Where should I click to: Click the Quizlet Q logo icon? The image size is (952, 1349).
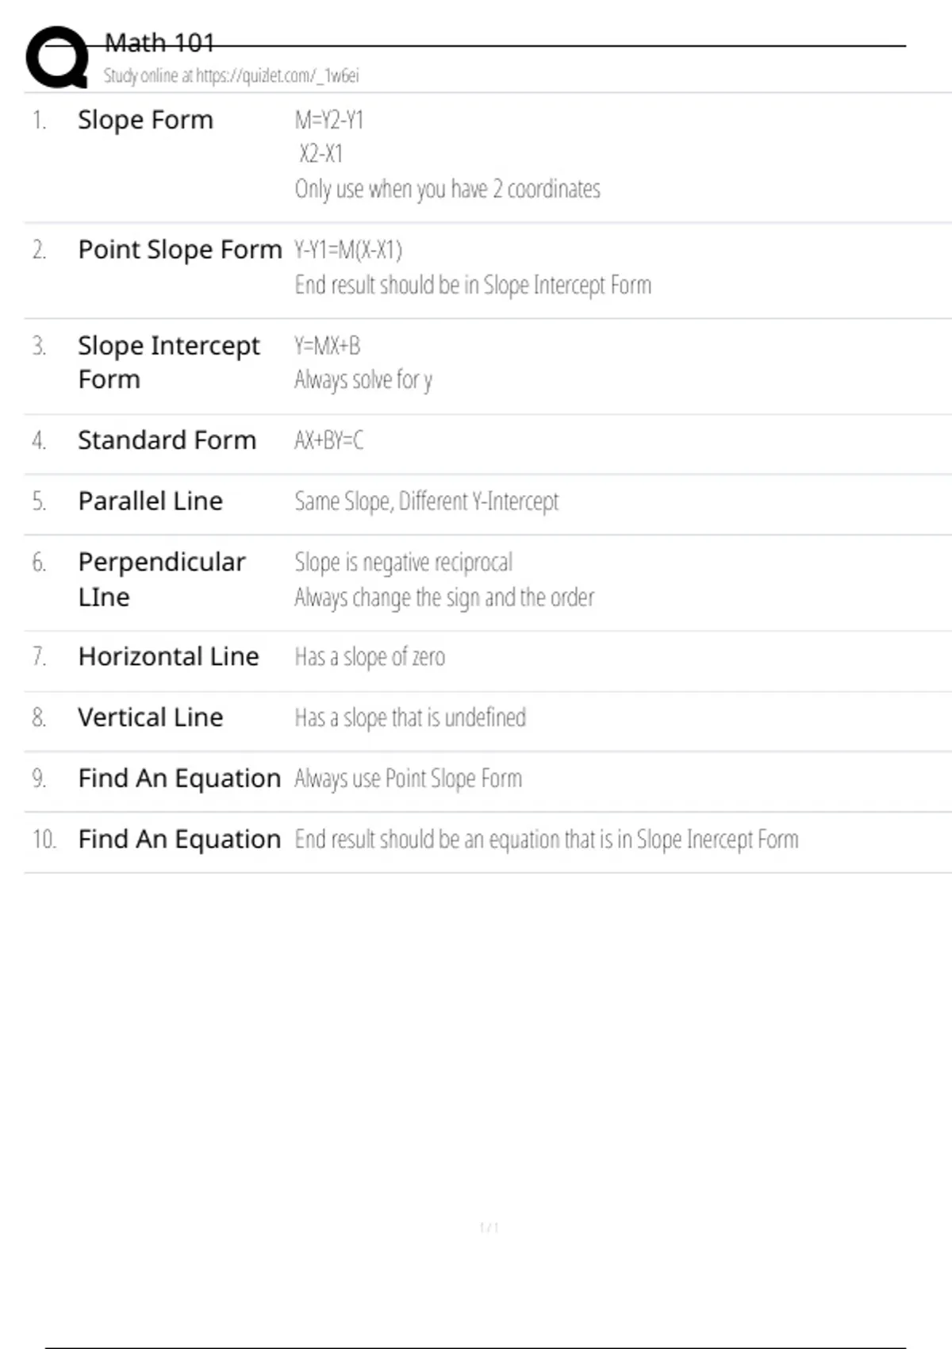click(x=57, y=57)
